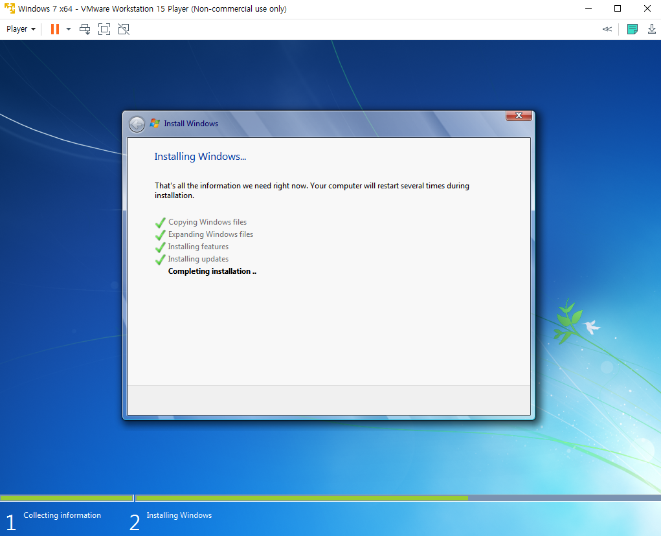Click the back arrow in Install Windows dialog
Image resolution: width=661 pixels, height=536 pixels.
[137, 124]
